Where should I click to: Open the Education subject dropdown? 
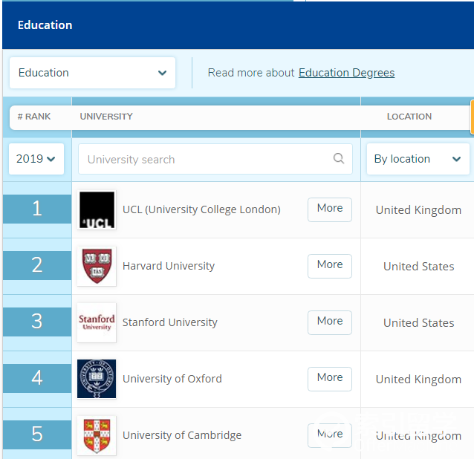(x=92, y=73)
